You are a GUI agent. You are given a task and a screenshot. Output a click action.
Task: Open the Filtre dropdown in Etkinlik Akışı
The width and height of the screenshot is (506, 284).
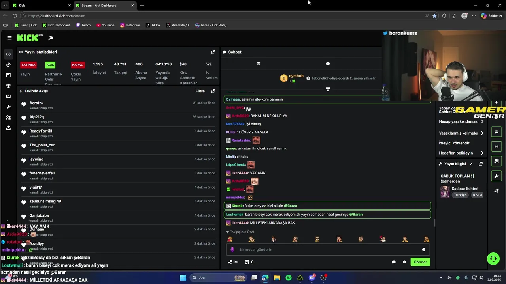click(x=200, y=91)
